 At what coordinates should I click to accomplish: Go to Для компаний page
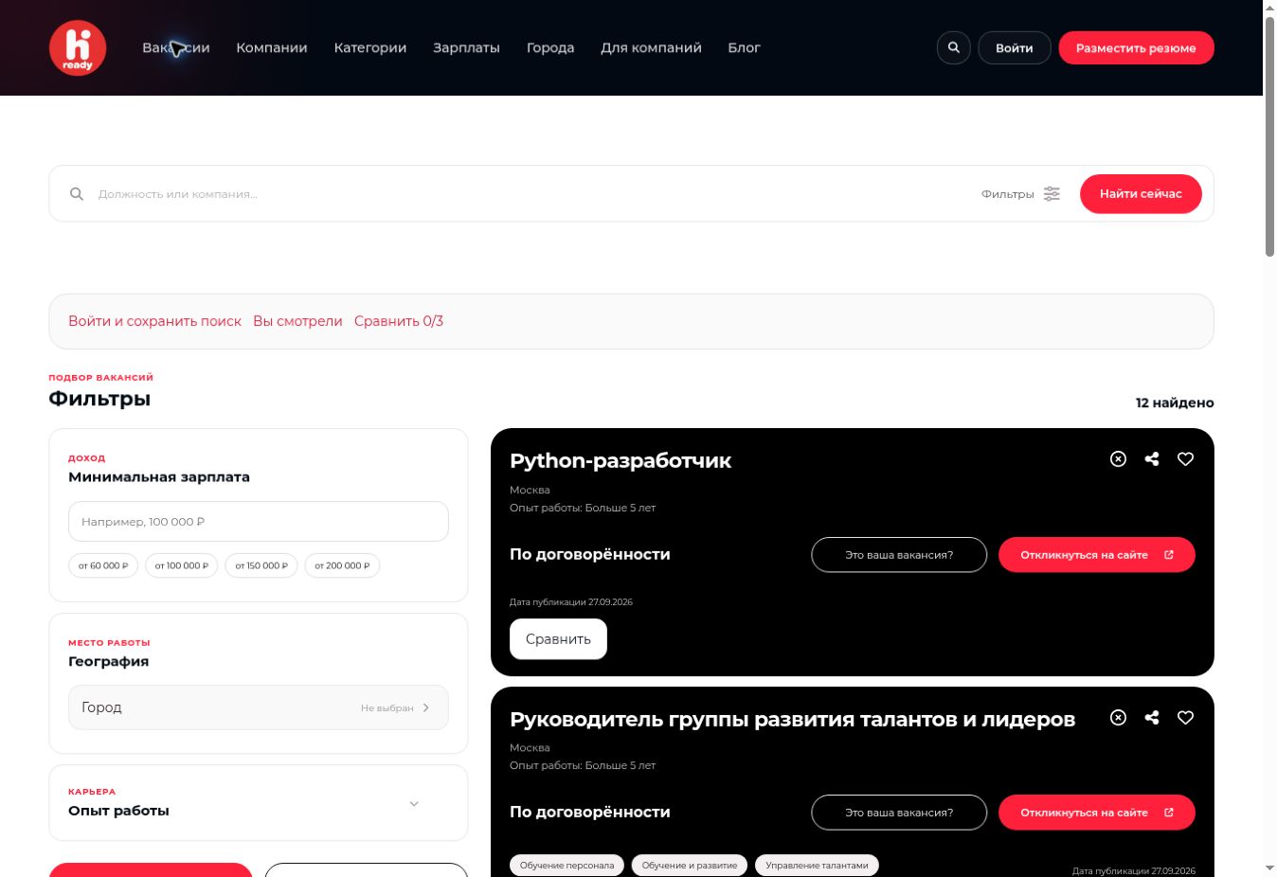[651, 47]
